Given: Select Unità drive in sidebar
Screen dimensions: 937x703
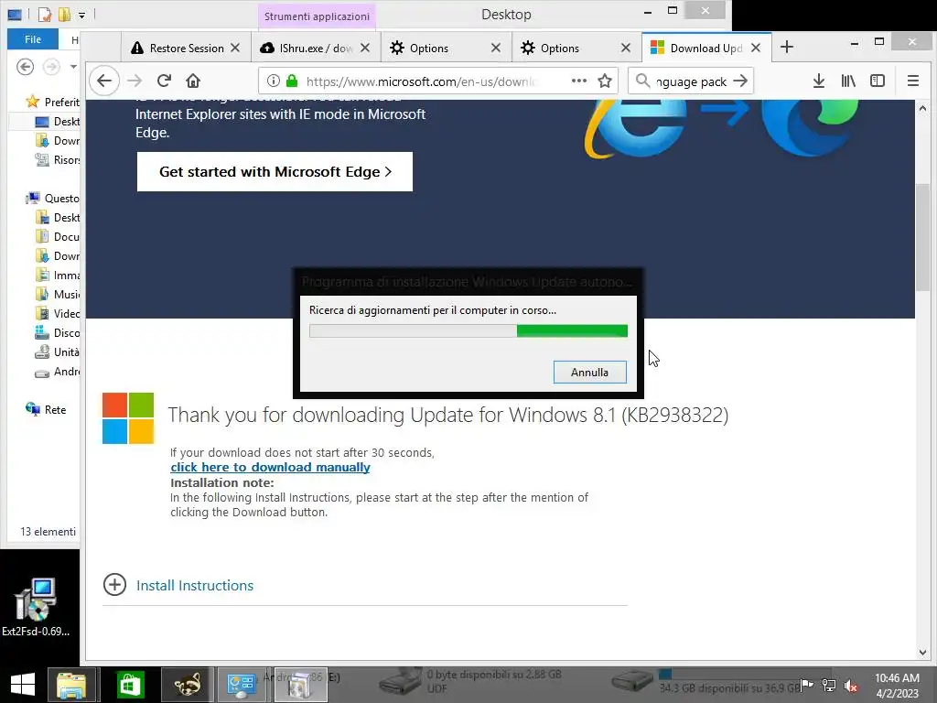Looking at the screenshot, I should point(57,352).
